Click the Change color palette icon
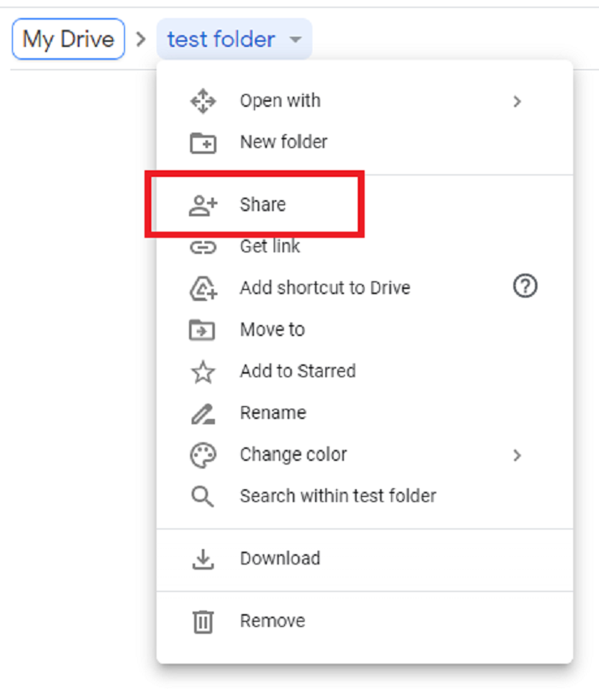This screenshot has height=691, width=599. (203, 455)
